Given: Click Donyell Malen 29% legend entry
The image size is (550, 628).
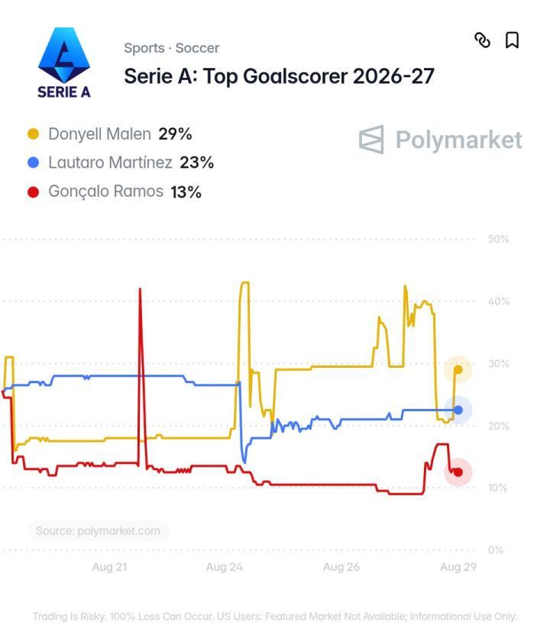Looking at the screenshot, I should point(109,134).
